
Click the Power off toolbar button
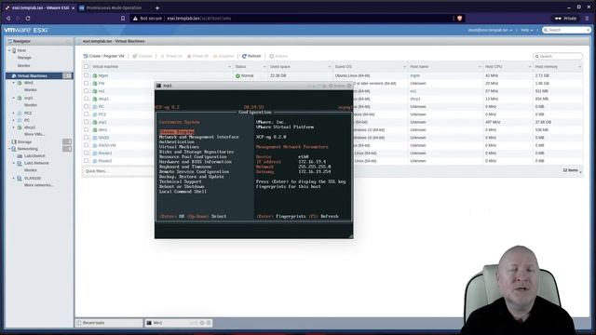197,56
